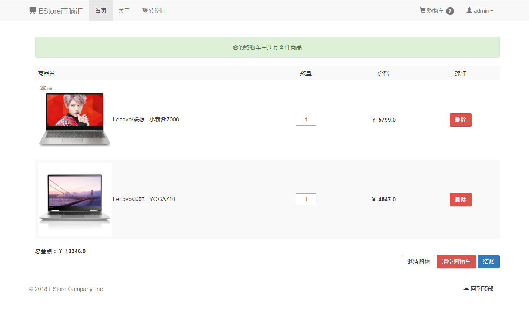Image resolution: width=529 pixels, height=315 pixels.
Task: Click price ¥ 4547.0
Action: [x=384, y=200]
